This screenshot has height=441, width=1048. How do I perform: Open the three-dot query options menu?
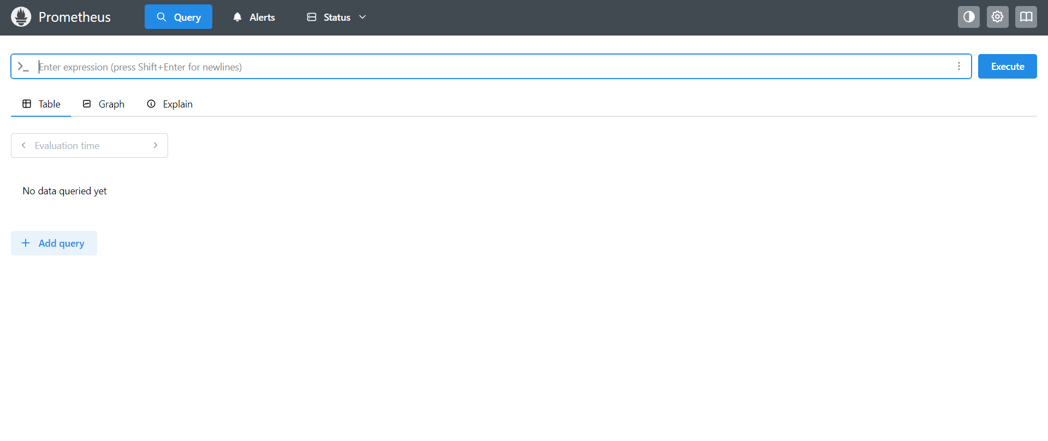point(959,66)
